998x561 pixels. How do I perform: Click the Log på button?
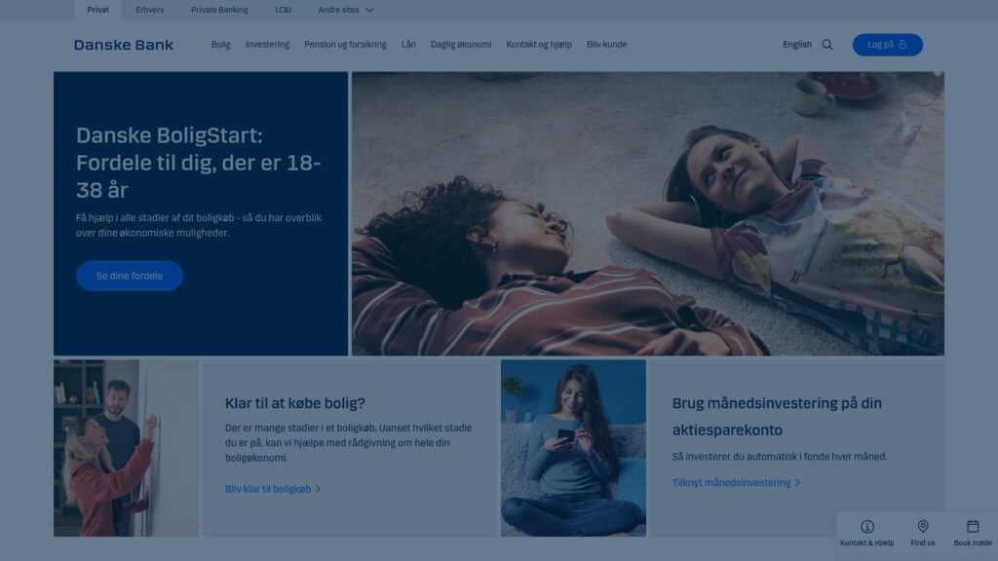tap(887, 45)
